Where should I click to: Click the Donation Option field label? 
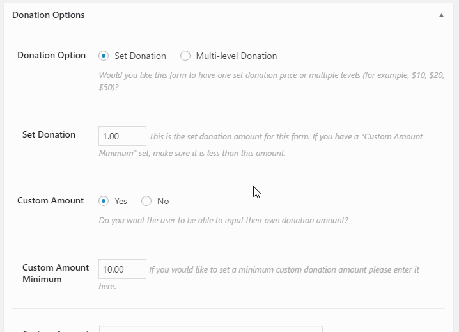tap(52, 56)
